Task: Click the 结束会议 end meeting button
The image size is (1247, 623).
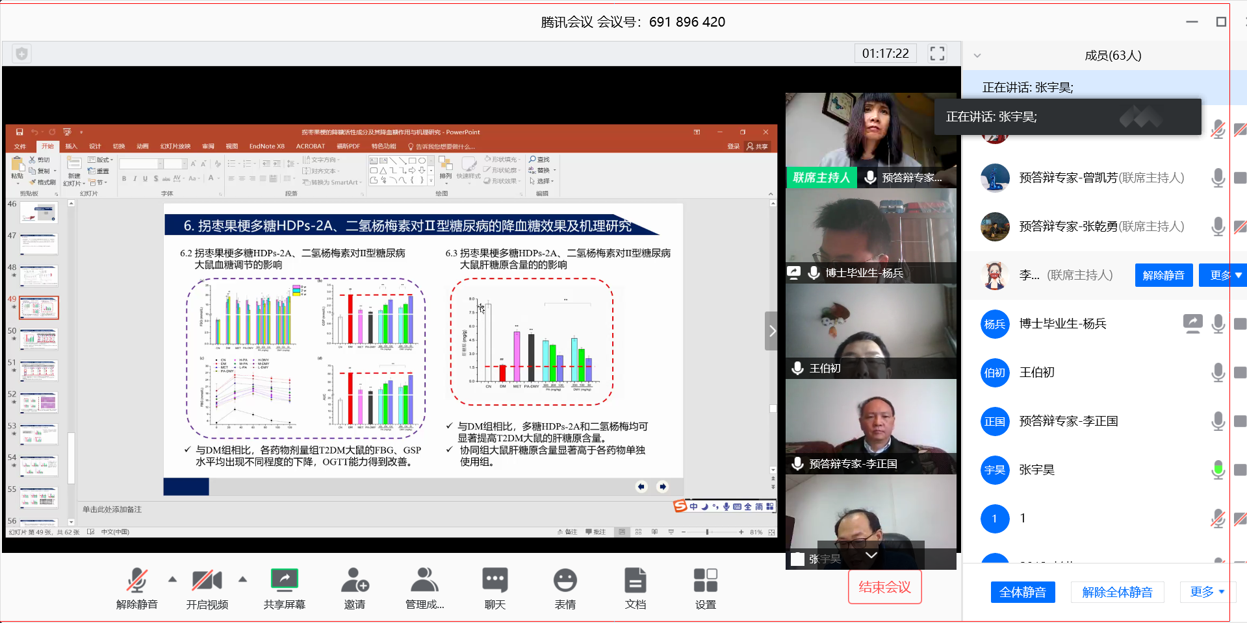Action: [884, 587]
